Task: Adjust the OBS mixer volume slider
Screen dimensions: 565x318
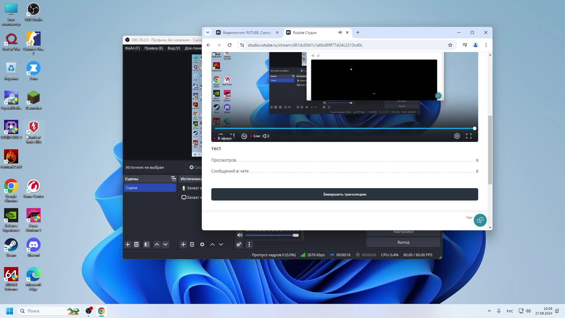Action: tap(296, 235)
